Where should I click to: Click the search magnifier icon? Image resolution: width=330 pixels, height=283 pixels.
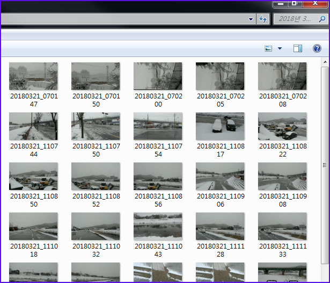322,19
